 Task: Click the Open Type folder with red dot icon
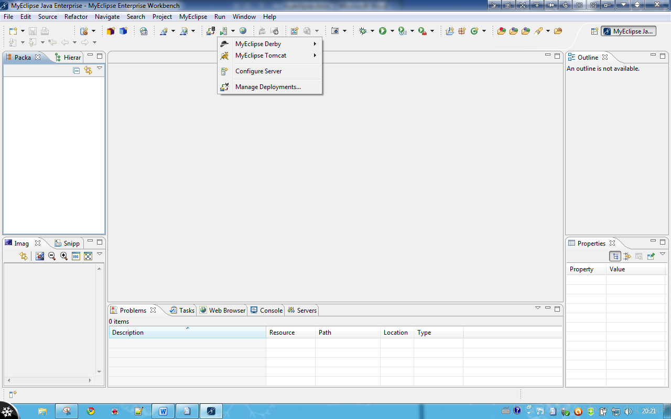click(502, 31)
